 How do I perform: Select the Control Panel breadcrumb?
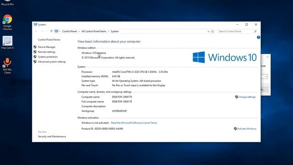coord(70,32)
